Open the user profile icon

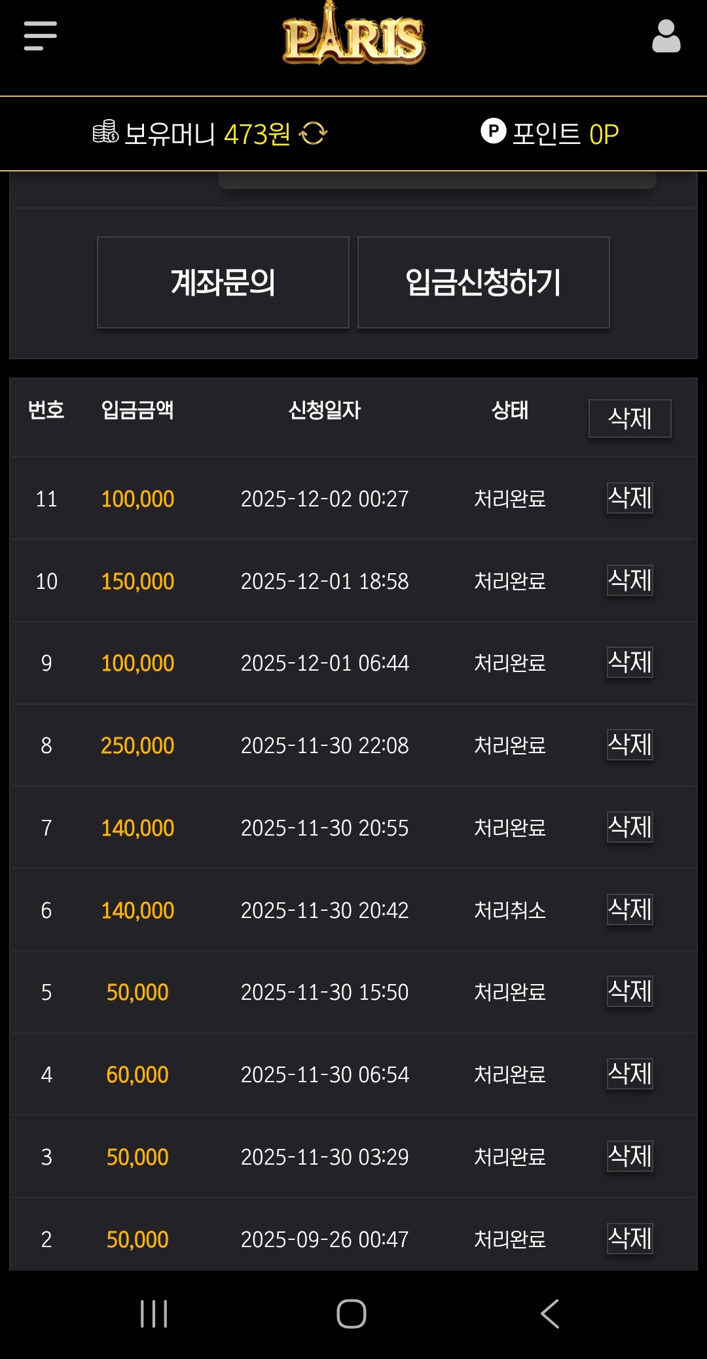click(x=666, y=36)
